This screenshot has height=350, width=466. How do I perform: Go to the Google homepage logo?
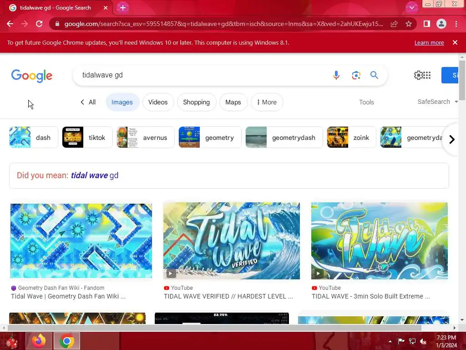click(x=32, y=76)
